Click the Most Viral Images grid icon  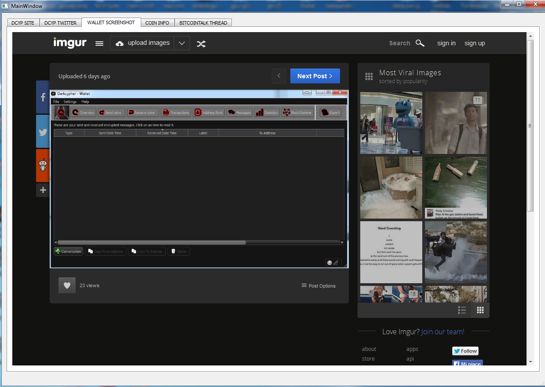coord(369,77)
